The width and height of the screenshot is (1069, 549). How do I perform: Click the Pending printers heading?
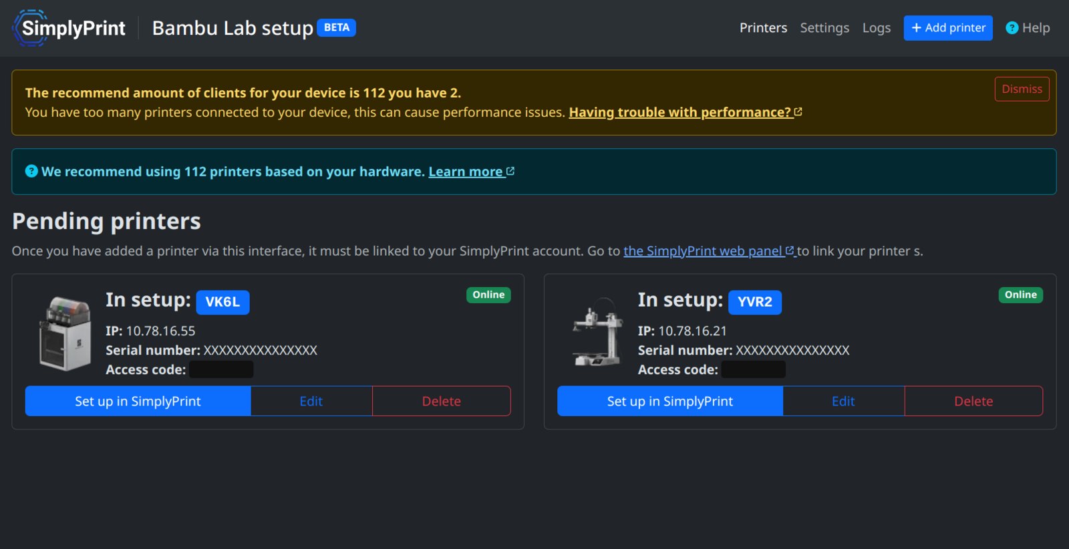(106, 221)
